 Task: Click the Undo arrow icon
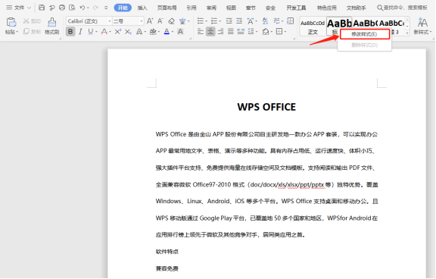(83, 8)
